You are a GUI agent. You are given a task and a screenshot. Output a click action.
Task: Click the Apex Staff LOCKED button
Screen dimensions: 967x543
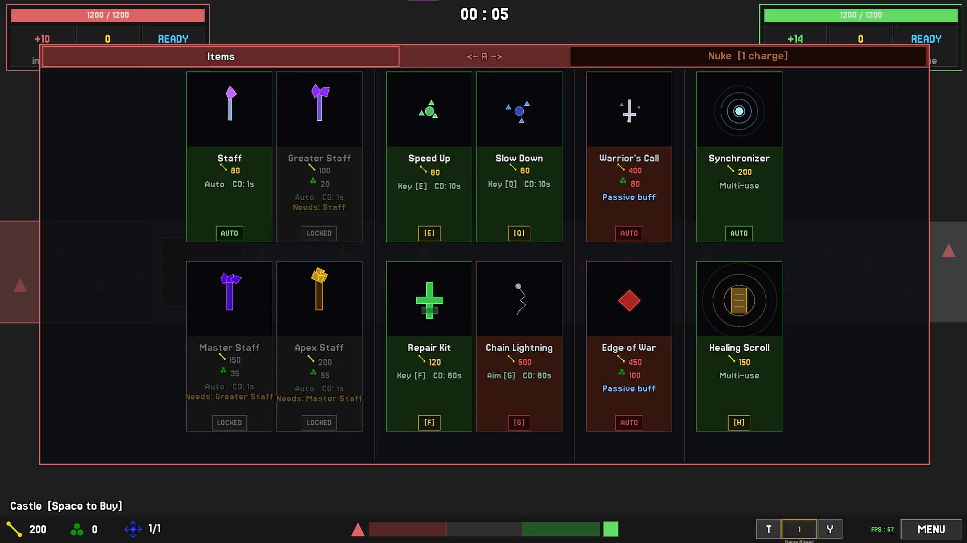click(x=319, y=423)
